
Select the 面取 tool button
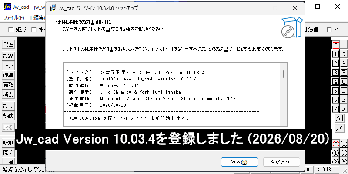(8, 85)
